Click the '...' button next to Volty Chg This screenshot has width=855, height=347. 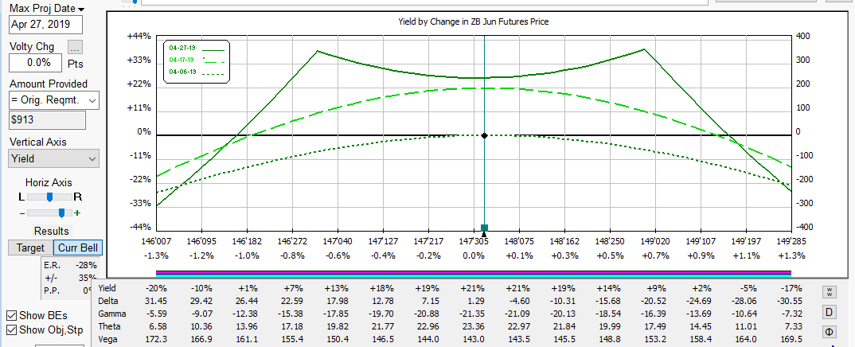pos(75,47)
